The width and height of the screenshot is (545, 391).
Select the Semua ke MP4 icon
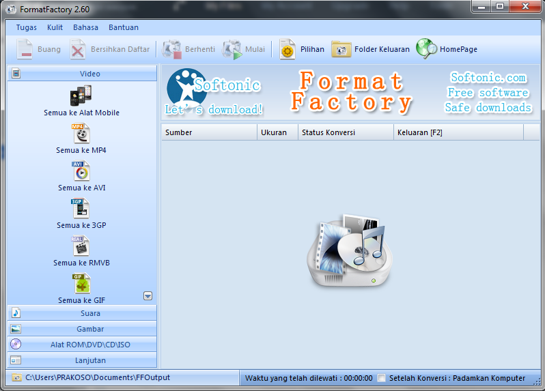(81, 133)
